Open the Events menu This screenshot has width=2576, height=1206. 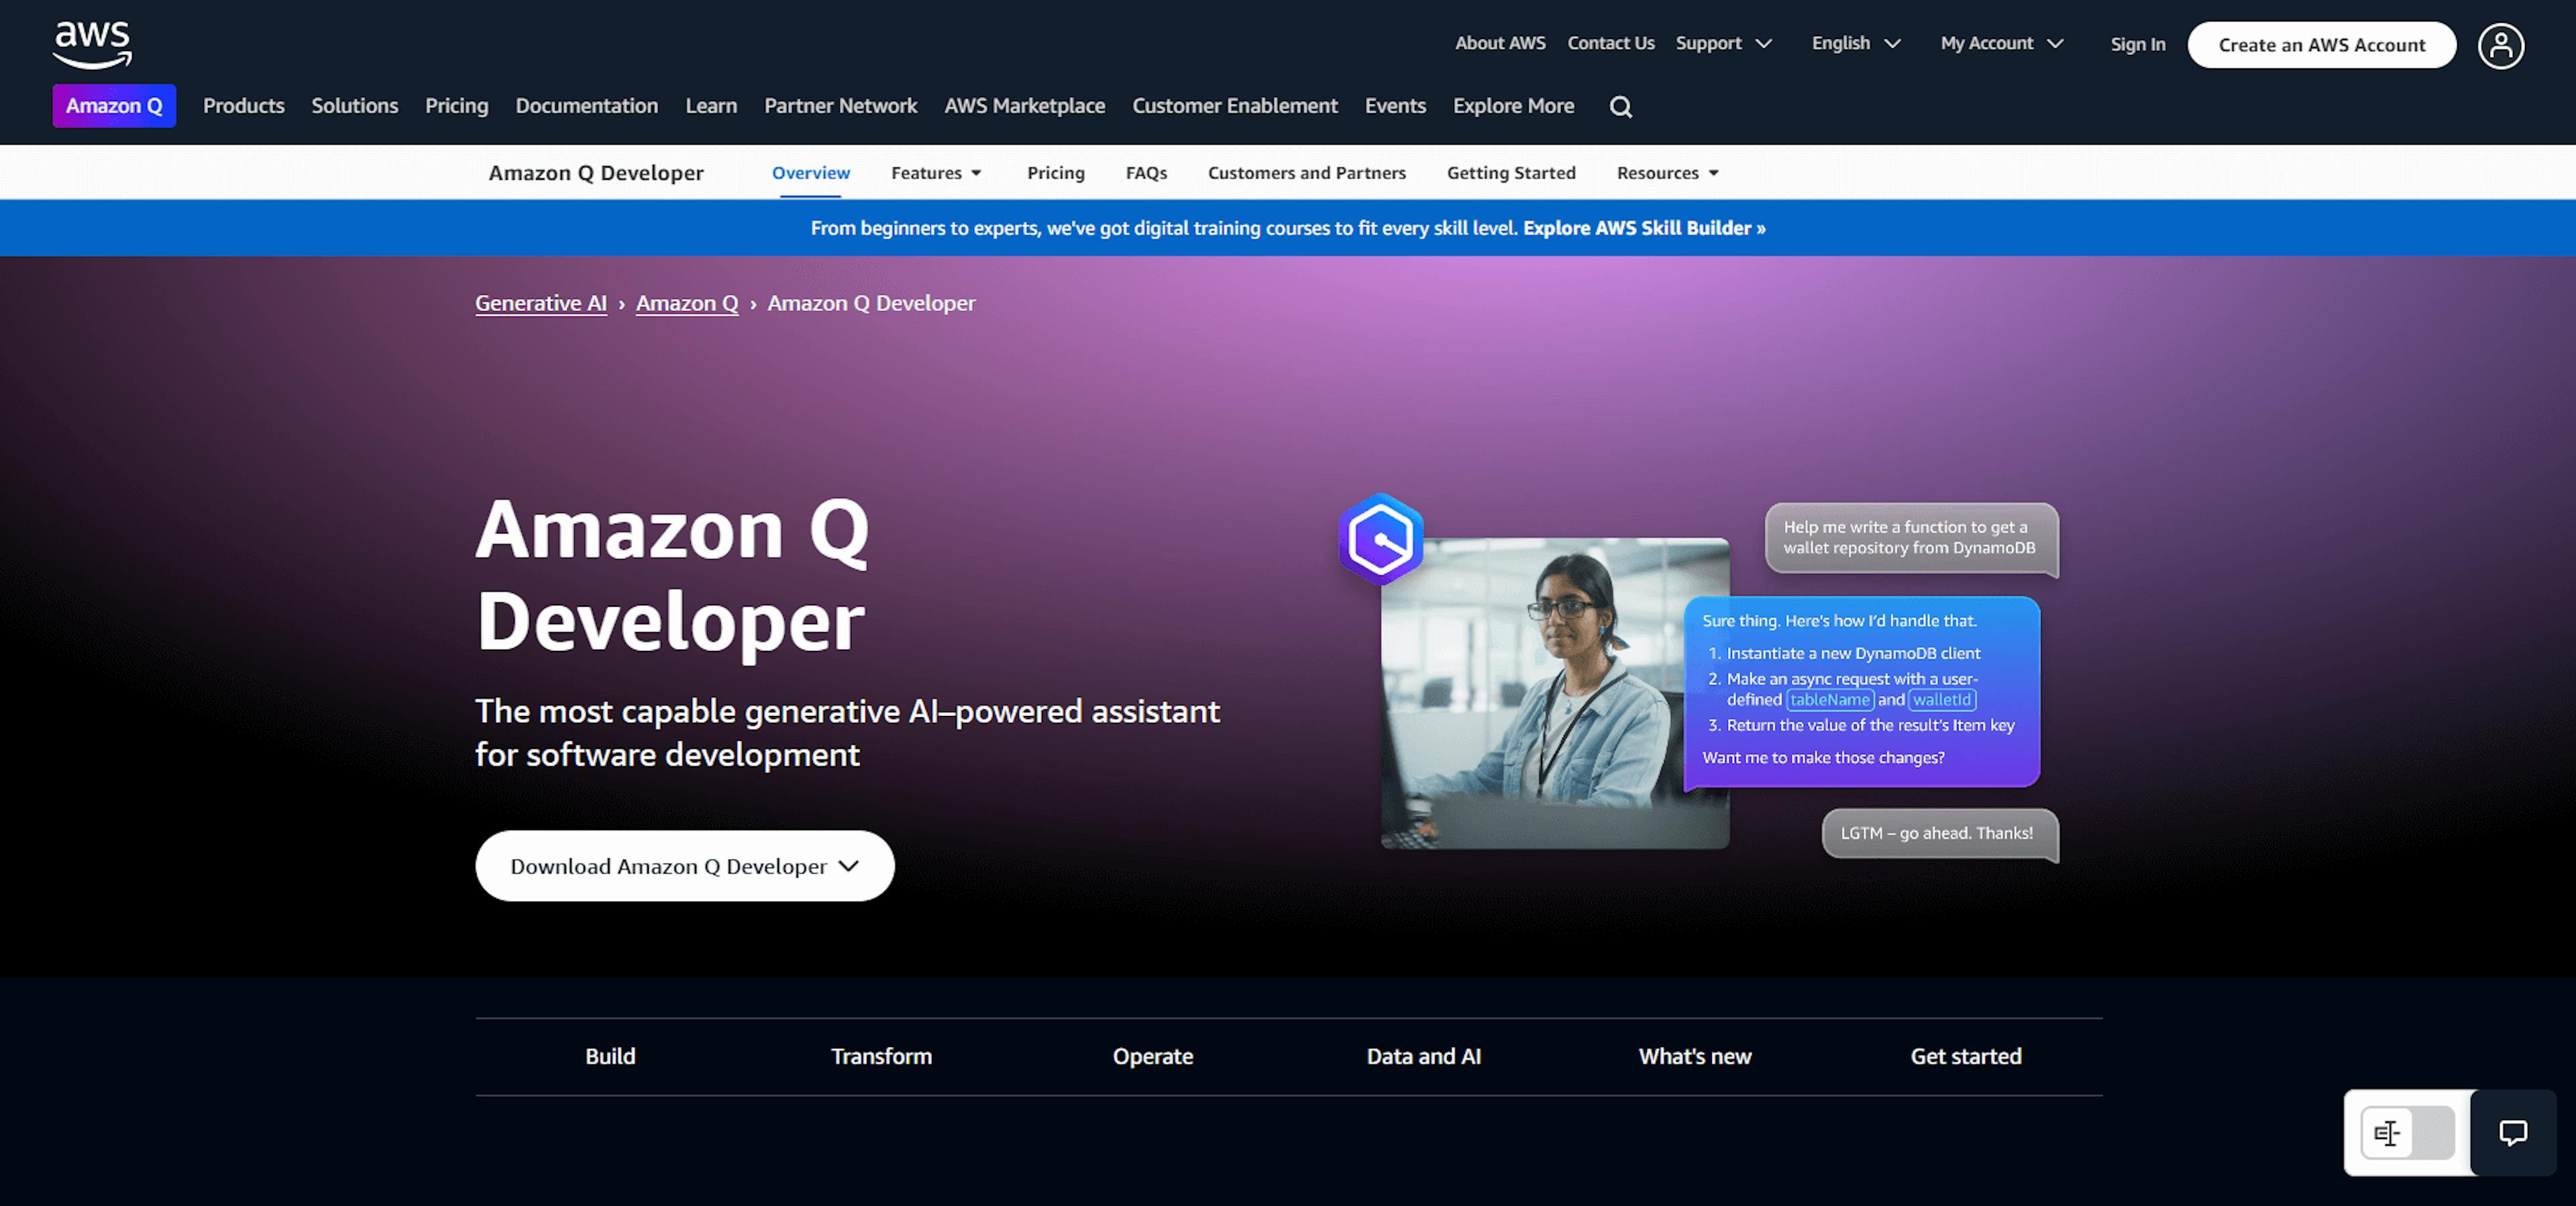click(x=1395, y=106)
